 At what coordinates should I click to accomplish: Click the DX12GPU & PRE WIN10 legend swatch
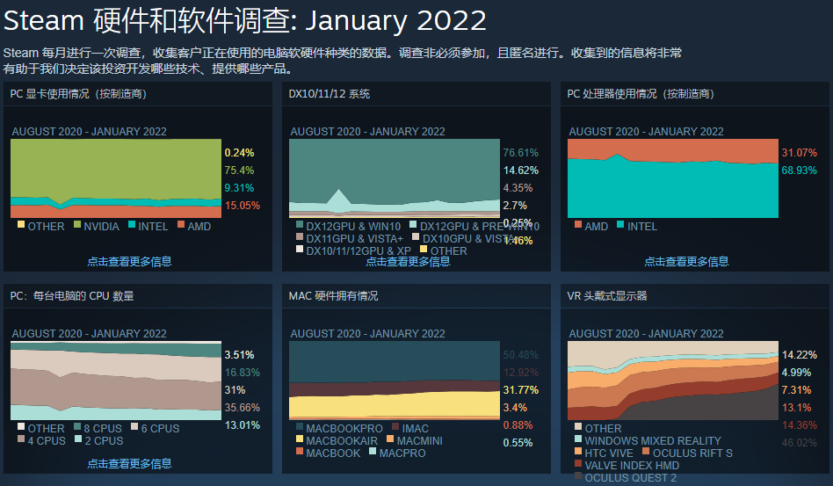413,224
